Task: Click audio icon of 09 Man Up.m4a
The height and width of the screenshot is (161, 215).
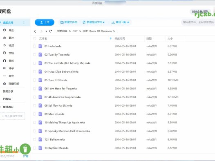Action: click(40, 114)
